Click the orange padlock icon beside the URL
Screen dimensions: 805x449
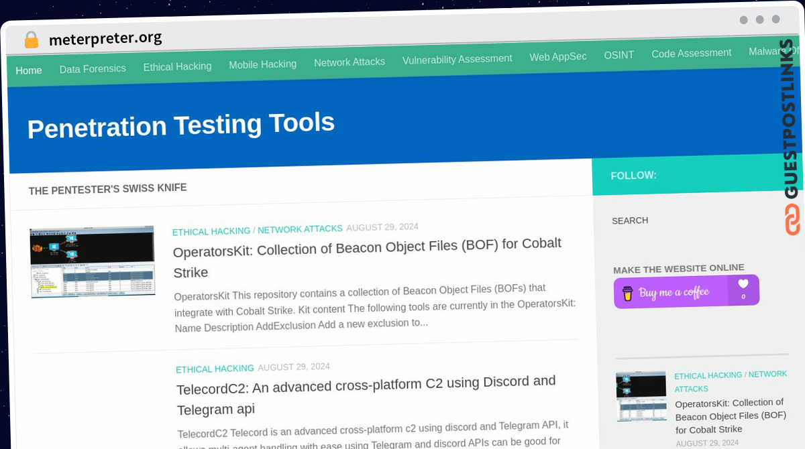click(32, 40)
